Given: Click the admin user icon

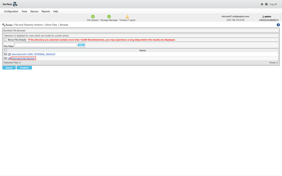Looking at the screenshot, I should [263, 16].
